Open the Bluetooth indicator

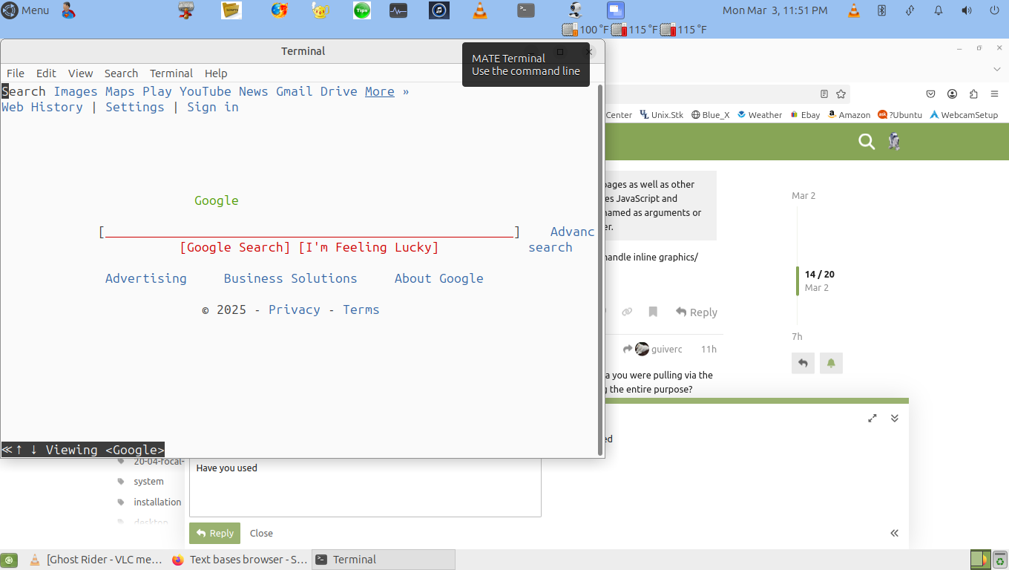882,10
